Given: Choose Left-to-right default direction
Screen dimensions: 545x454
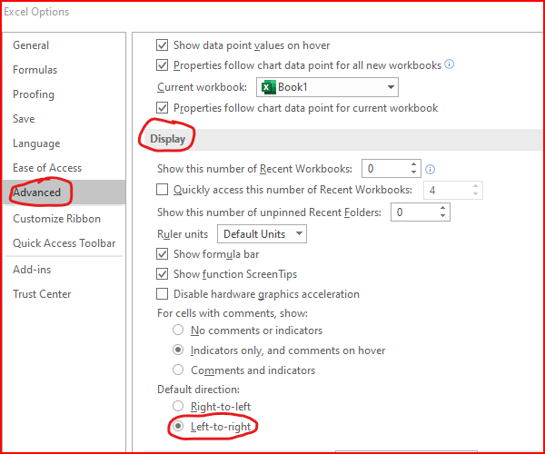Looking at the screenshot, I should click(178, 426).
